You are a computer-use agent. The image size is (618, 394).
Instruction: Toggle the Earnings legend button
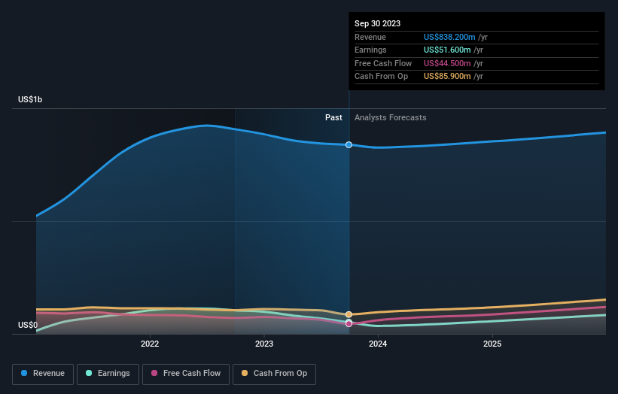click(x=108, y=374)
